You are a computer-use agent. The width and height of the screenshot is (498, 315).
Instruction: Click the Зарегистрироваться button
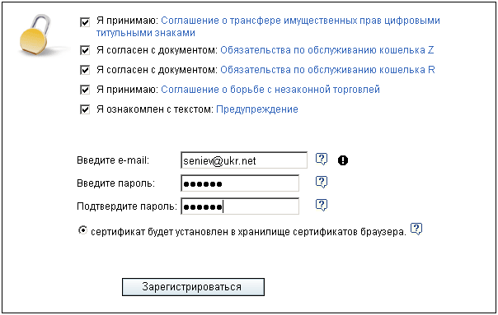[193, 287]
